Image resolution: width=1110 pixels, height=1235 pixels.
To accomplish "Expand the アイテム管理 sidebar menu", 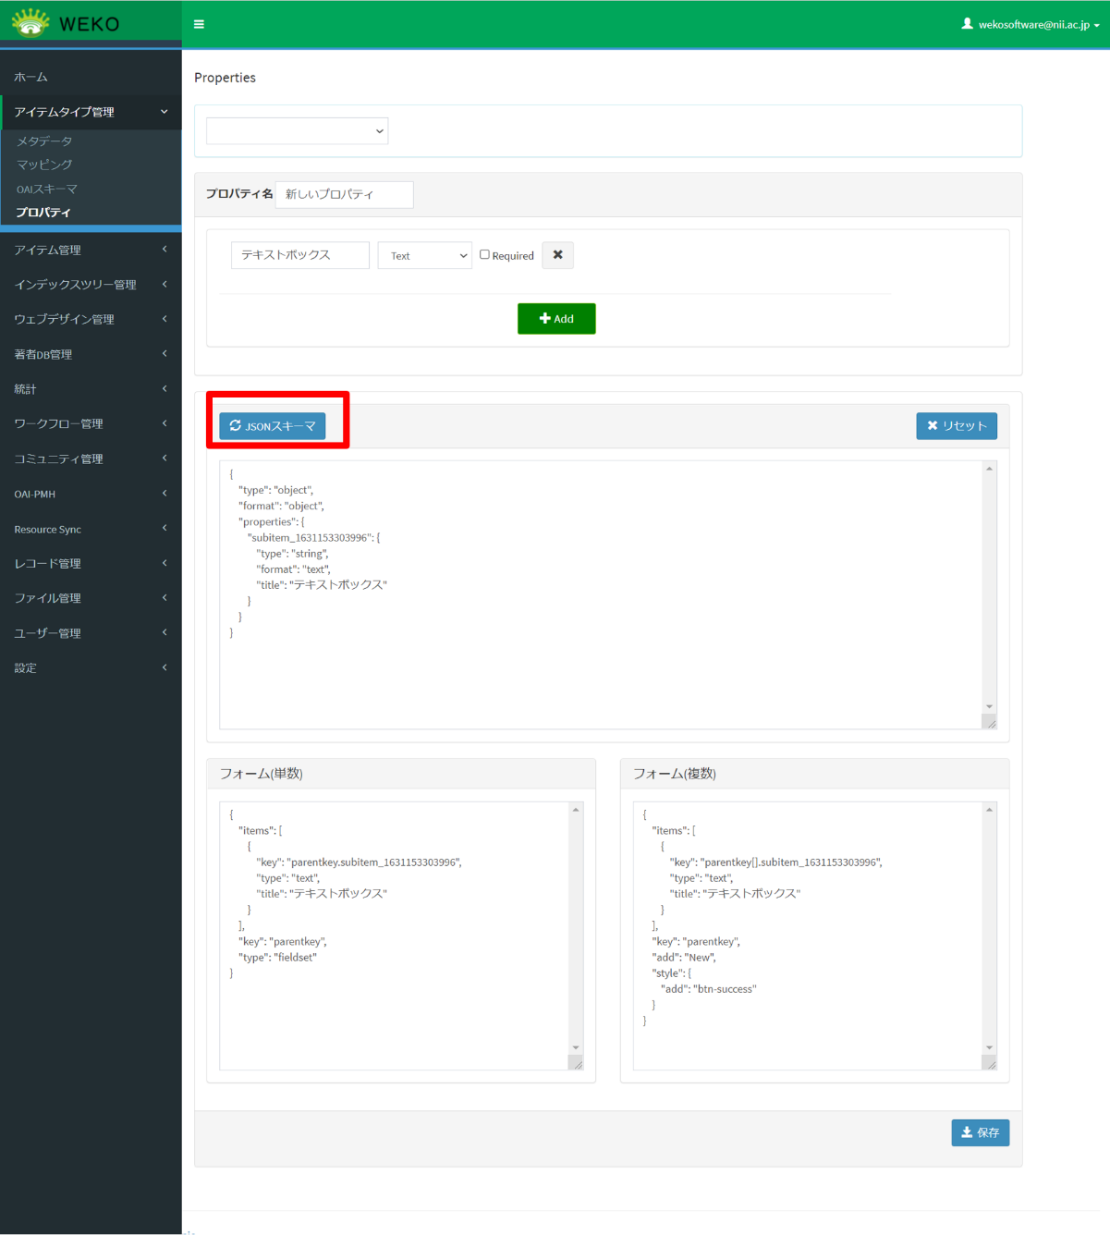I will pyautogui.click(x=90, y=250).
